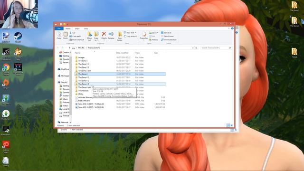Click the Up arrow beside the address bar
This screenshot has width=304, height=171.
(70, 47)
